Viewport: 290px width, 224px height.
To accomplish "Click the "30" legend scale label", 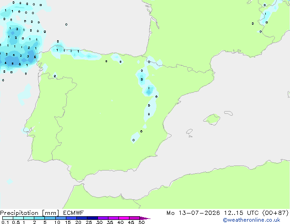I will coord(99,222).
